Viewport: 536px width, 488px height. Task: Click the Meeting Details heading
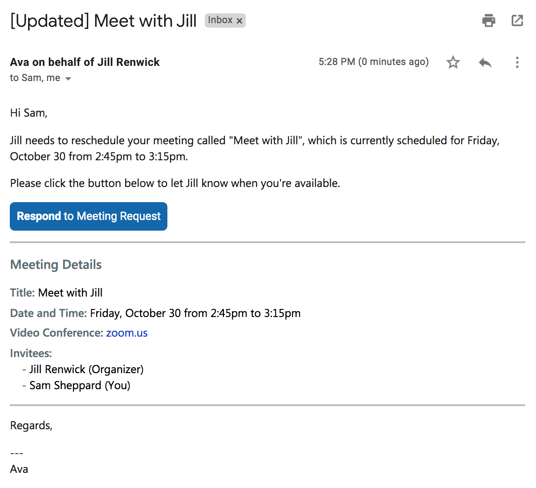(56, 264)
